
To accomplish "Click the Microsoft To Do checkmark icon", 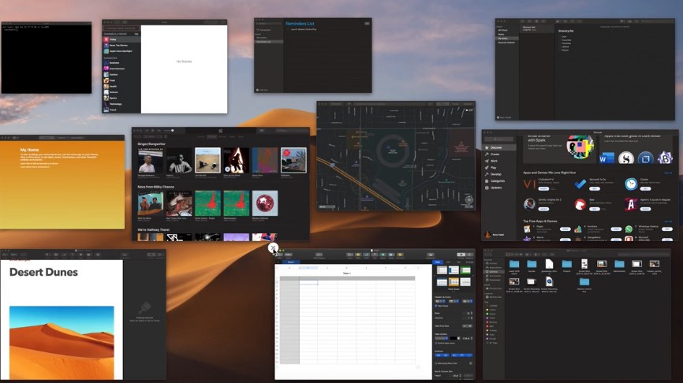I will [x=580, y=184].
